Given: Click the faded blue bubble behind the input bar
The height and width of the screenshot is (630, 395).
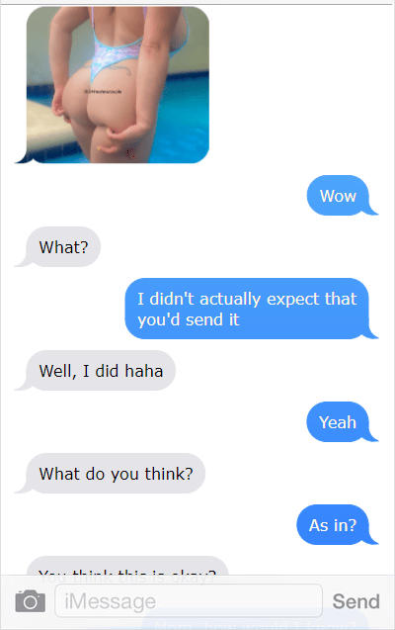Looking at the screenshot, I should tap(255, 621).
